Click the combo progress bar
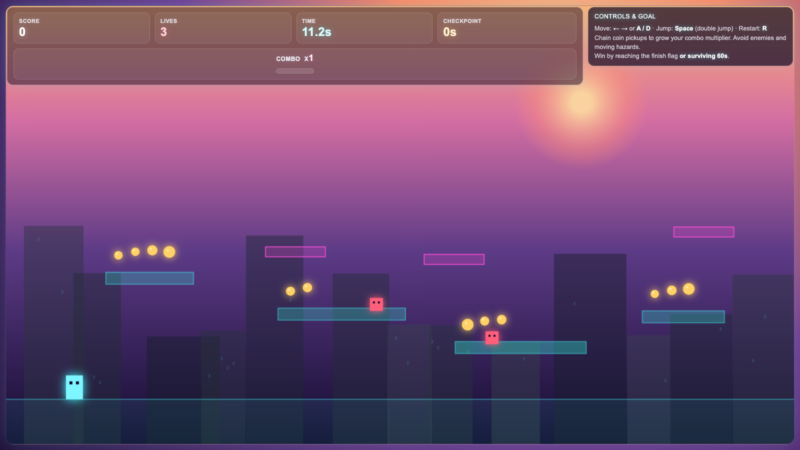Image resolution: width=800 pixels, height=450 pixels. click(x=295, y=71)
